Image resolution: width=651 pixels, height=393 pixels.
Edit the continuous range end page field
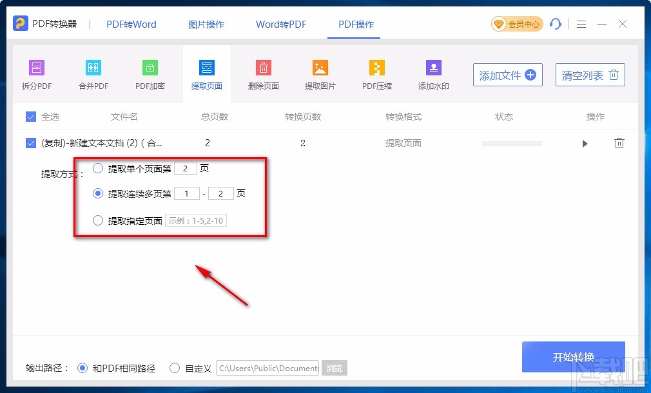pos(221,193)
